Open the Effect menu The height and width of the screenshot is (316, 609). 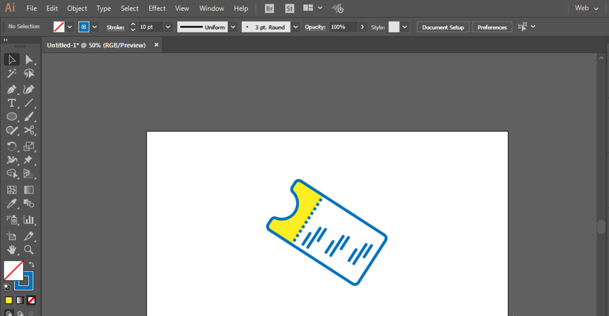point(157,9)
